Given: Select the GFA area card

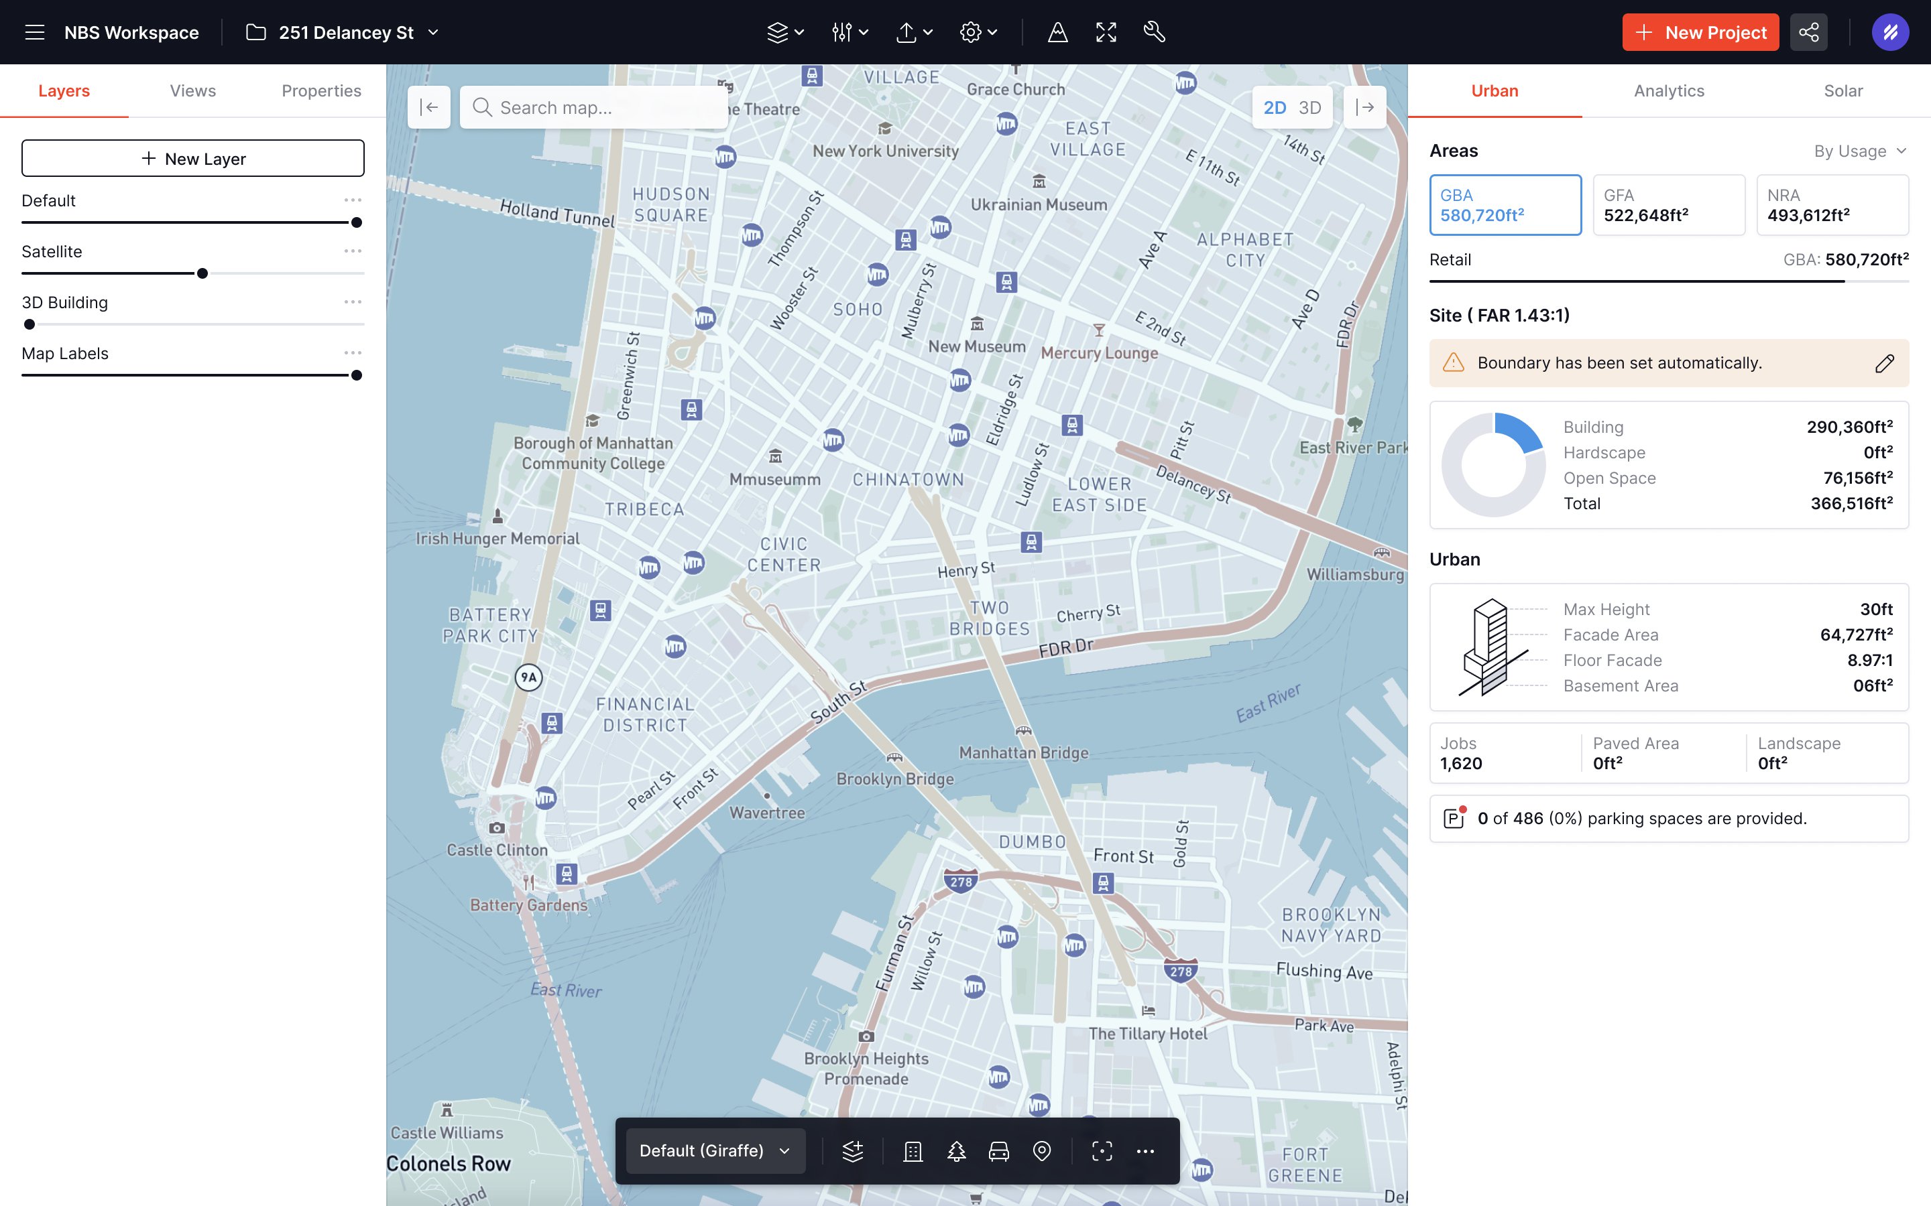Looking at the screenshot, I should click(x=1668, y=205).
